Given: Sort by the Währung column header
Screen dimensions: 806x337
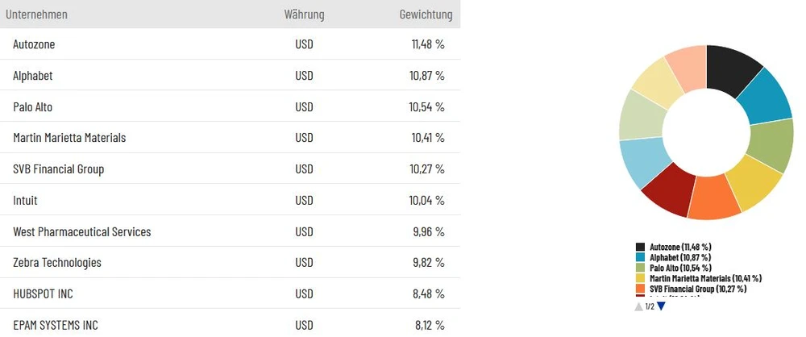Looking at the screenshot, I should tap(304, 15).
